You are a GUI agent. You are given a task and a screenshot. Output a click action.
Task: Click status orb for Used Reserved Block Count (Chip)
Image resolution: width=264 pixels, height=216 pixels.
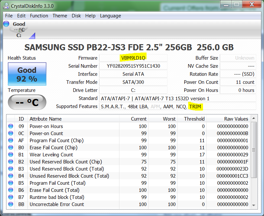11,162
